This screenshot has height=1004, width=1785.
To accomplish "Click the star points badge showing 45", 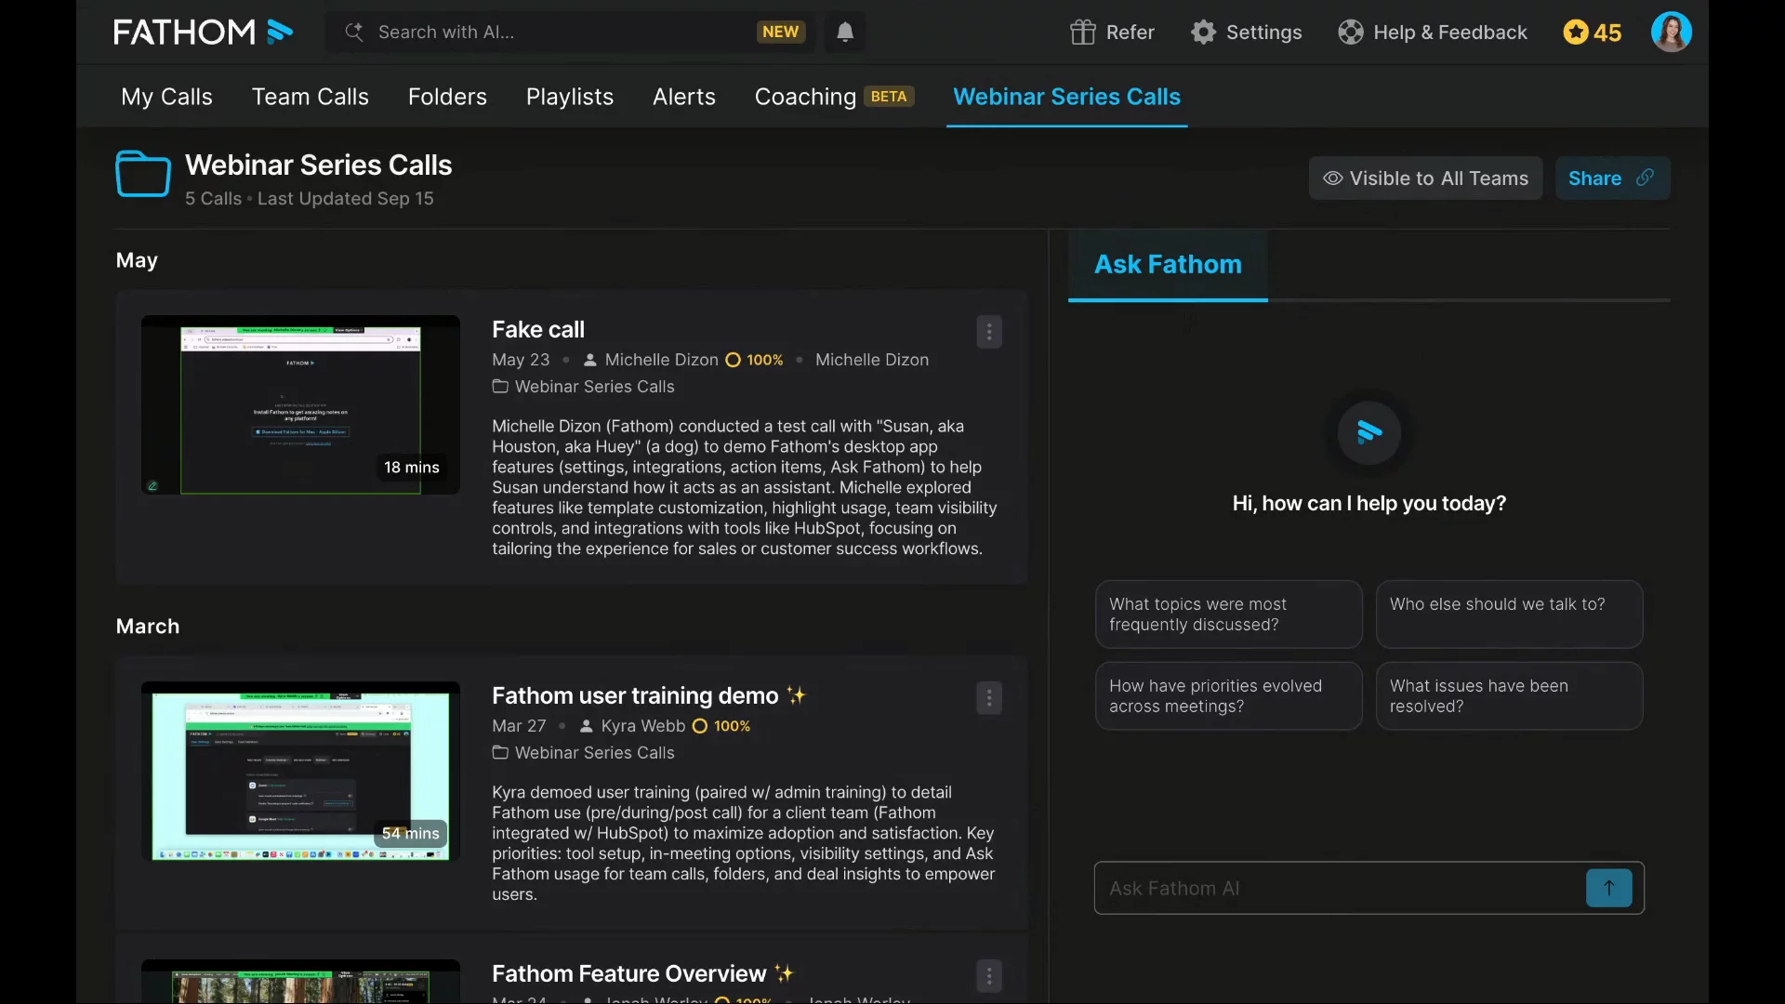I will (x=1592, y=33).
